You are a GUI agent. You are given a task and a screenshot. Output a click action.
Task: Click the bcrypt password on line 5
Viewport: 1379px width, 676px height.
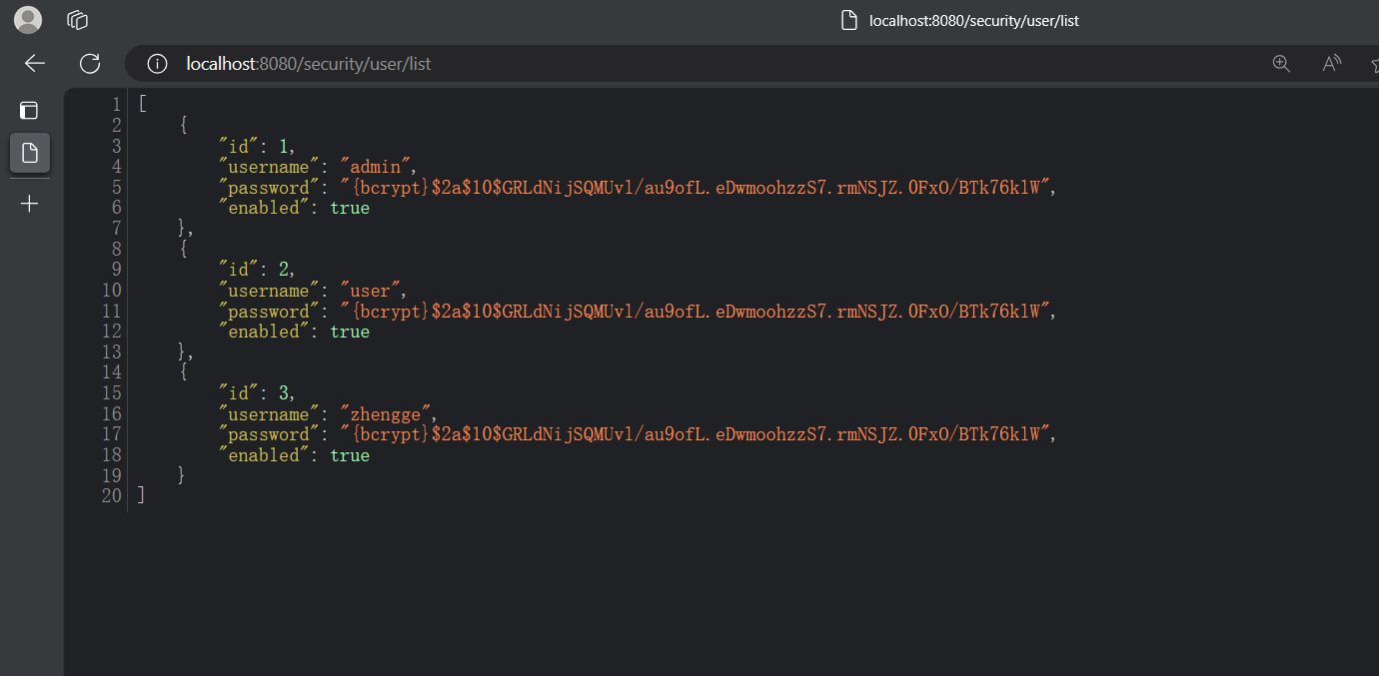(695, 188)
